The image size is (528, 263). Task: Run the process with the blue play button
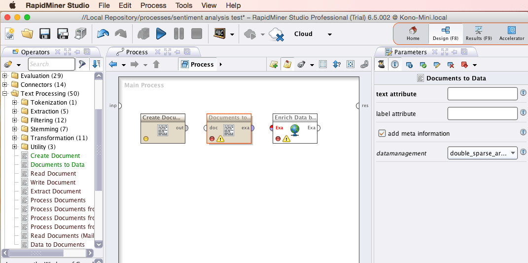tap(161, 34)
